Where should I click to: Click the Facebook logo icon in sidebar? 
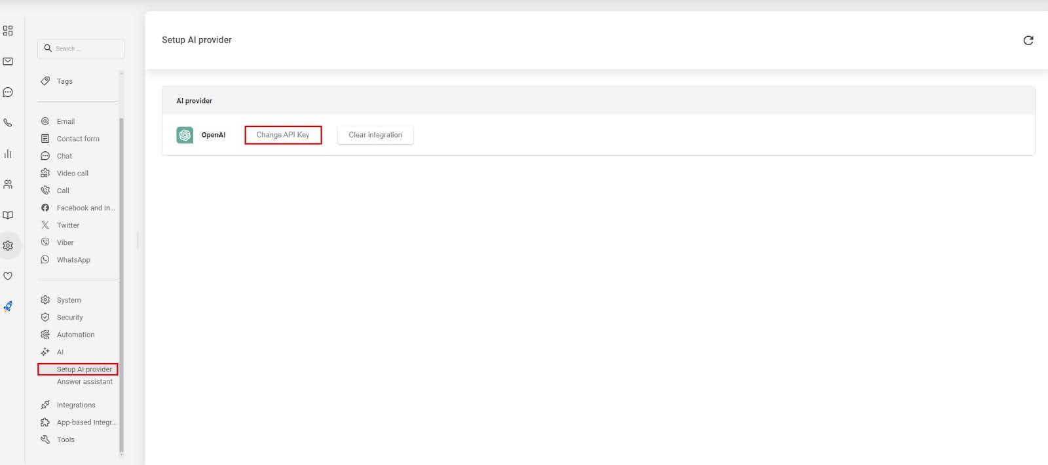click(x=45, y=208)
